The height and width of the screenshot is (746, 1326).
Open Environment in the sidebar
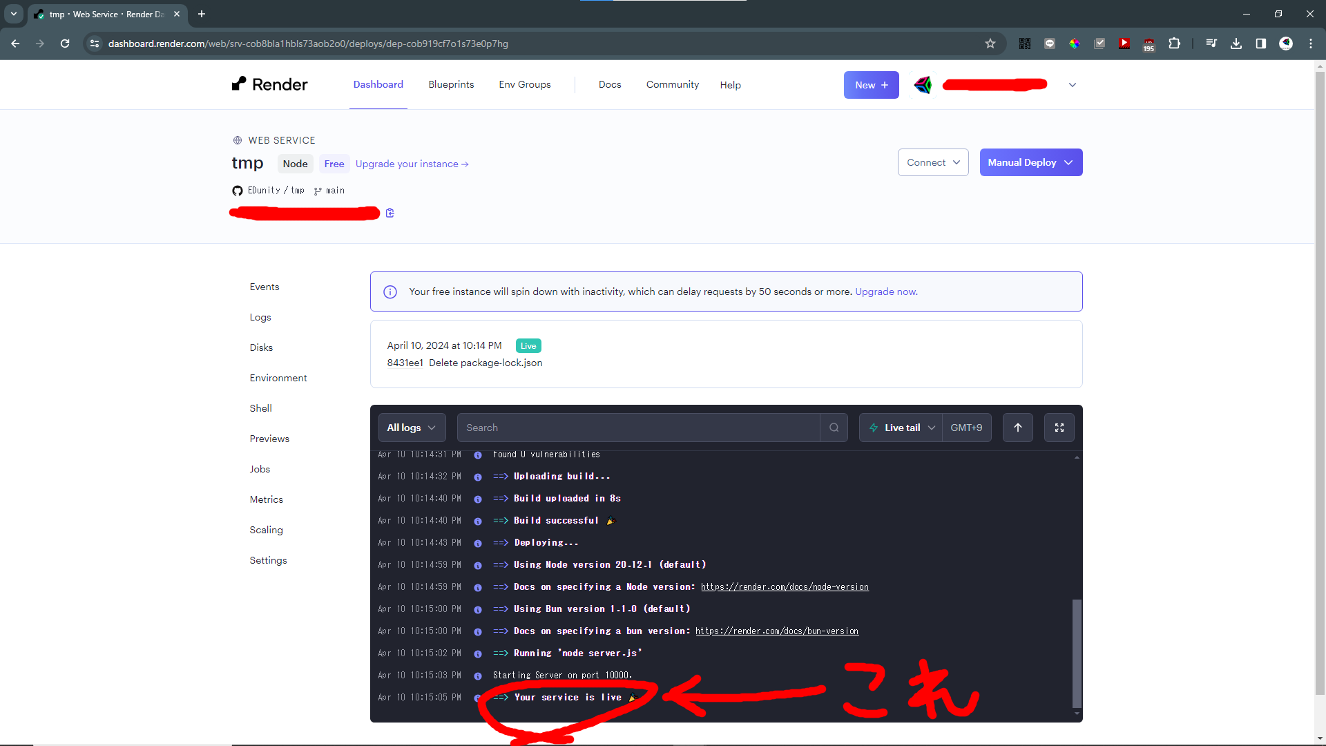point(278,378)
